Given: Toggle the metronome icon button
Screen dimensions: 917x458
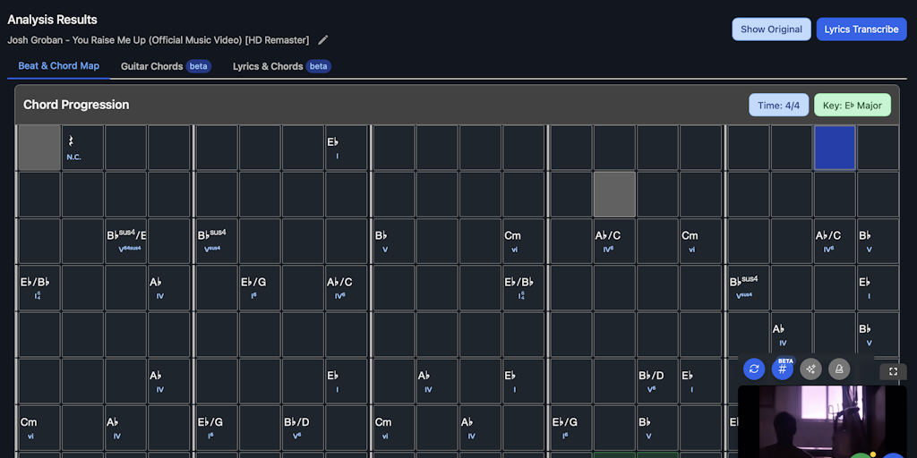Looking at the screenshot, I should point(840,369).
